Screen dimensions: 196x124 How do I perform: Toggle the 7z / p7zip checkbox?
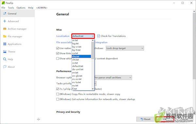[x=57, y=89]
